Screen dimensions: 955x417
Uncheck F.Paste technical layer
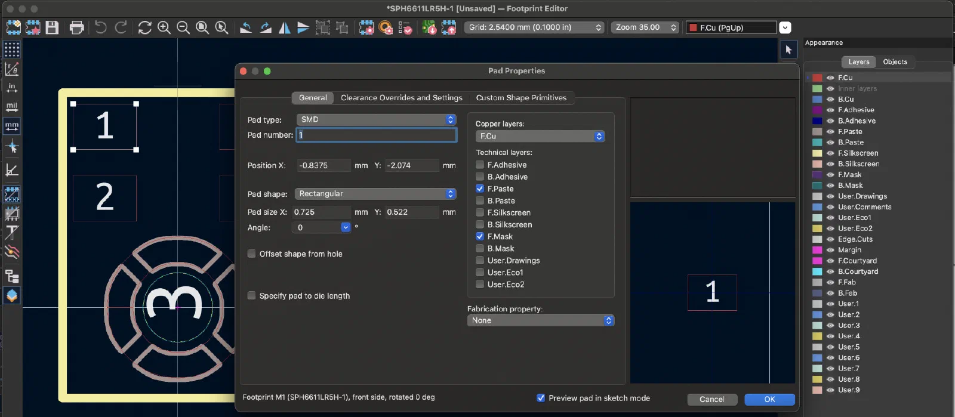(x=480, y=189)
